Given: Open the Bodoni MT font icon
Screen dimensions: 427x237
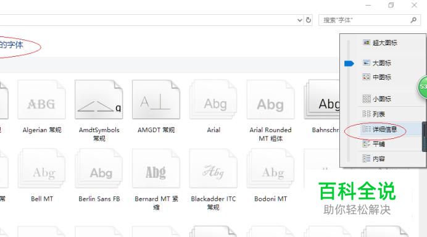Looking at the screenshot, I should click(x=271, y=168).
